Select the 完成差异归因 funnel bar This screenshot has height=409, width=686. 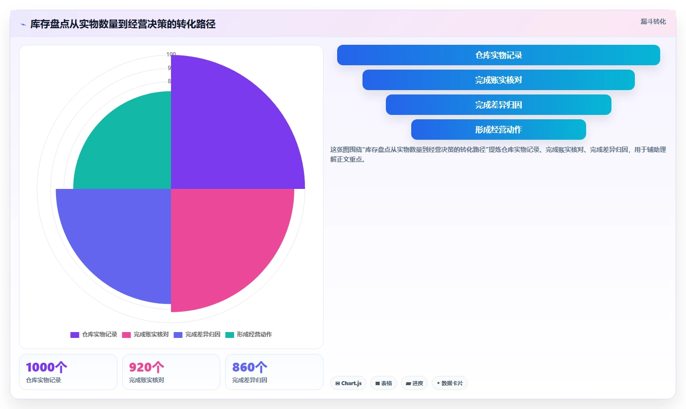point(498,105)
